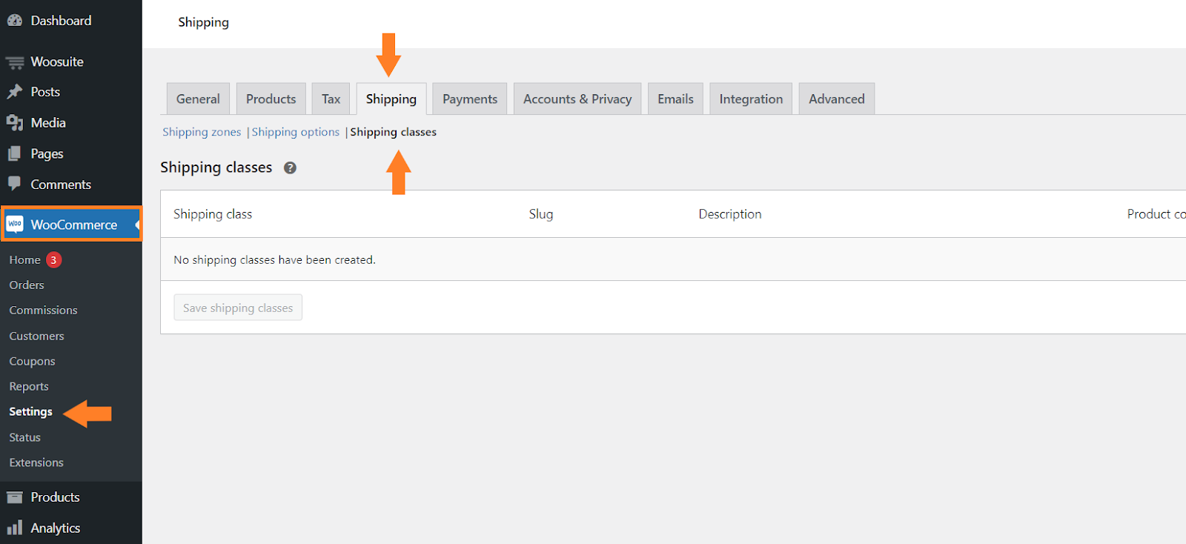Click Save shipping classes button
Viewport: 1186px width, 544px height.
point(238,308)
